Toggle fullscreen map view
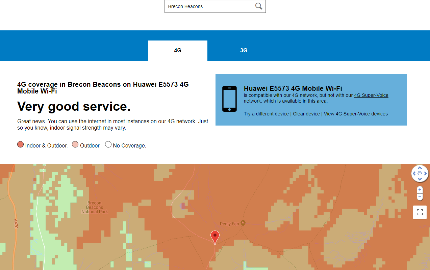The image size is (430, 270). click(420, 212)
